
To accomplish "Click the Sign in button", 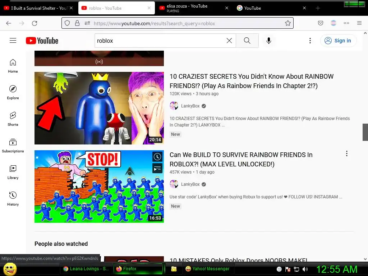I will click(338, 41).
